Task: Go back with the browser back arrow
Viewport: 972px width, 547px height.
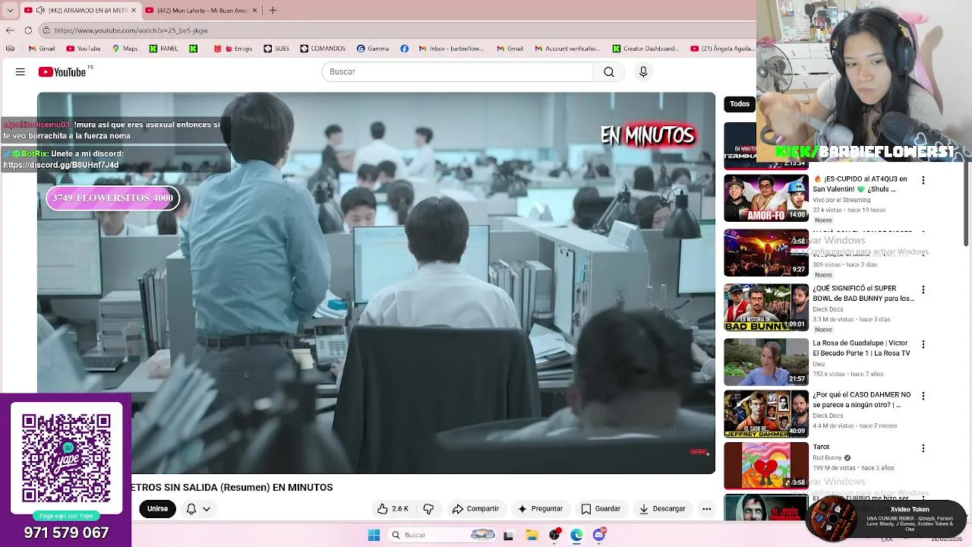Action: [x=10, y=30]
